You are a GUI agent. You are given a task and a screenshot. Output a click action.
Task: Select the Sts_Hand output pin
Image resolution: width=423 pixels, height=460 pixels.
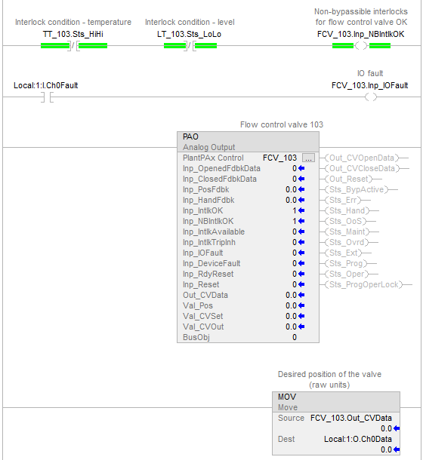[x=347, y=210]
